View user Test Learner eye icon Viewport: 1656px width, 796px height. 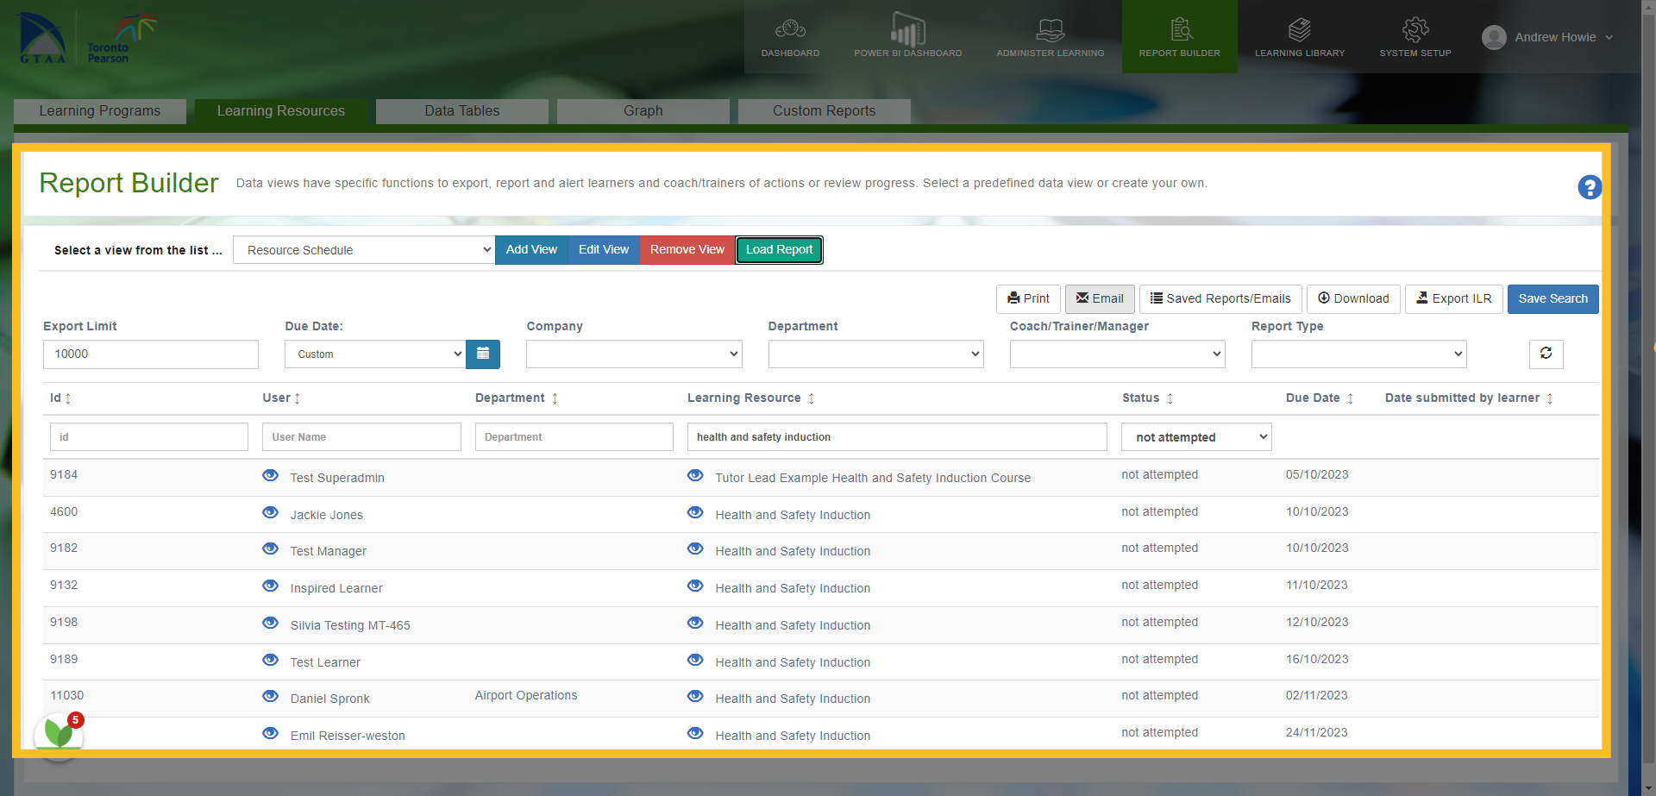click(270, 660)
